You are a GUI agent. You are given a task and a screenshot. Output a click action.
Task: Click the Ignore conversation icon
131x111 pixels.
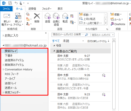pos(28,14)
